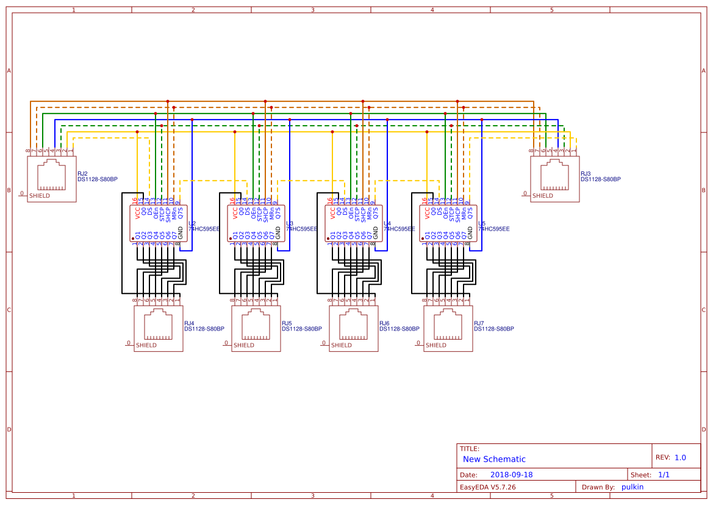Select the RJ7 connector symbol
The width and height of the screenshot is (713, 505).
(x=448, y=328)
